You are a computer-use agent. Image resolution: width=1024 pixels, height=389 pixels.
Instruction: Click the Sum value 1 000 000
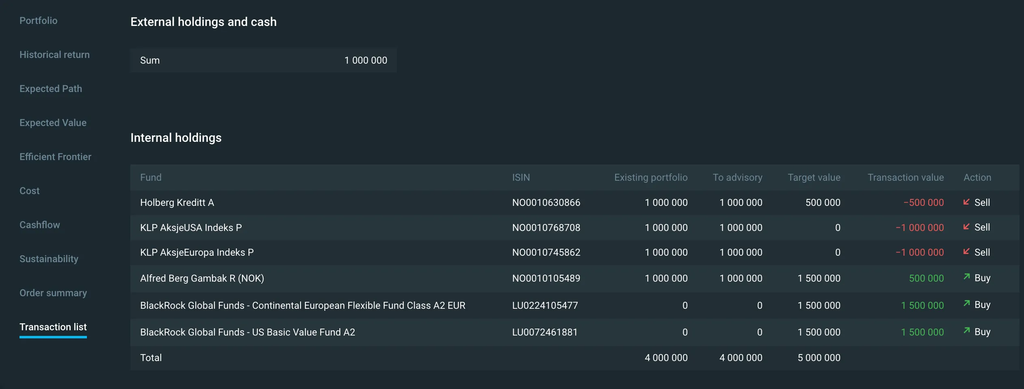[366, 60]
